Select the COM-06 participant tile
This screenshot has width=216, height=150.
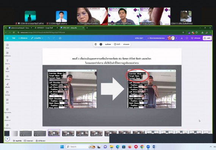coord(30,16)
